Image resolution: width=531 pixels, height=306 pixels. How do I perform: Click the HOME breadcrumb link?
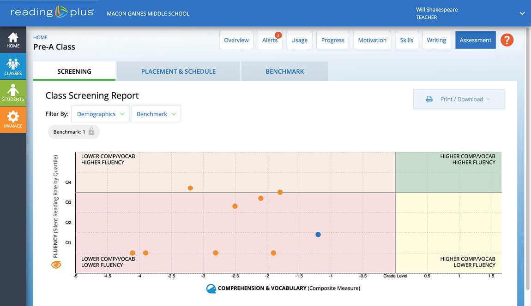[40, 37]
